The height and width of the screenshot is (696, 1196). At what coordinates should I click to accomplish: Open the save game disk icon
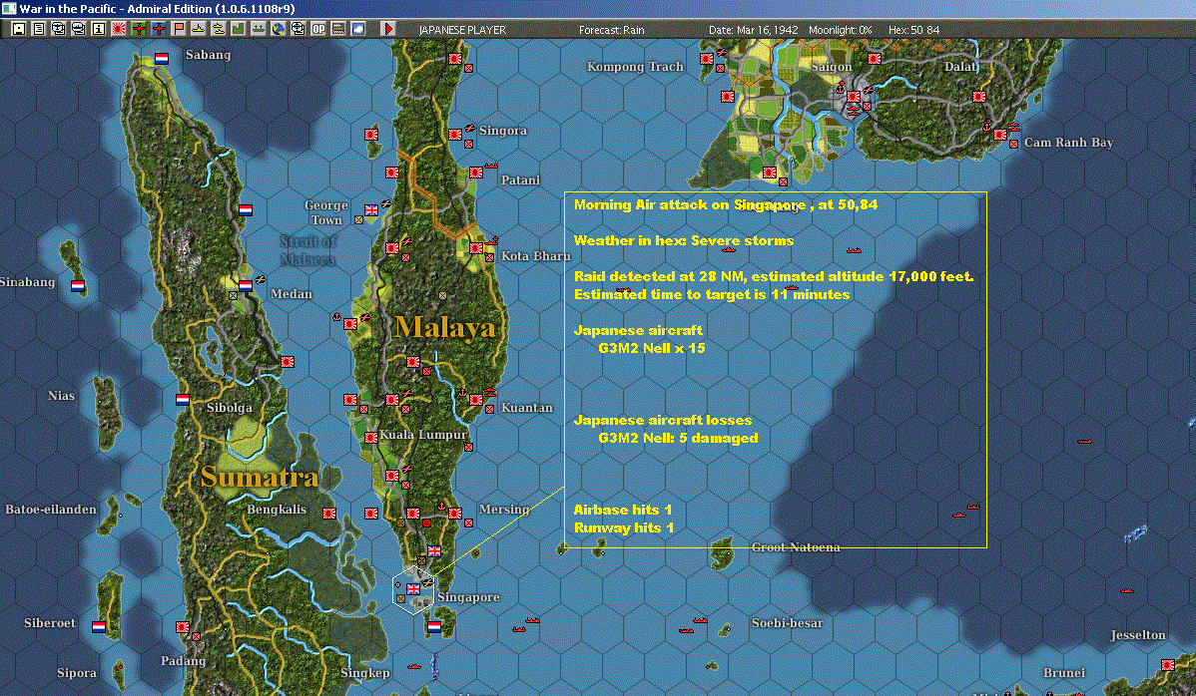pos(19,29)
